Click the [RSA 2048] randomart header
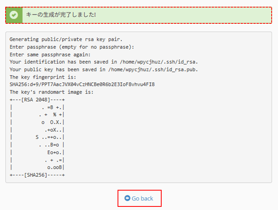This screenshot has height=210, width=278. pyautogui.click(x=37, y=100)
